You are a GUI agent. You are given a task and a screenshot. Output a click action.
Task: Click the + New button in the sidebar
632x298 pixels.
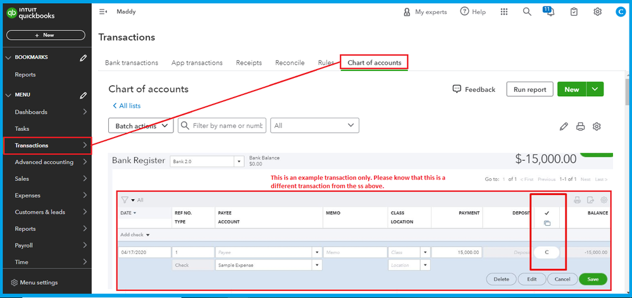(46, 35)
